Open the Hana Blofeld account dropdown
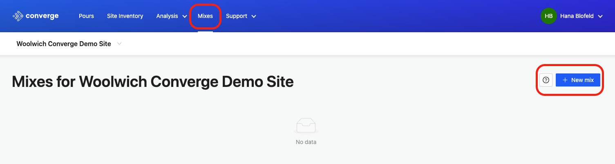Viewport: 615px width, 164px height. 581,16
